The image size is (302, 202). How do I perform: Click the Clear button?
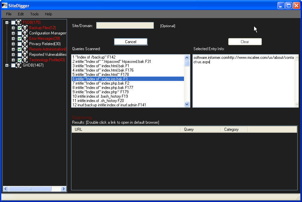245,42
